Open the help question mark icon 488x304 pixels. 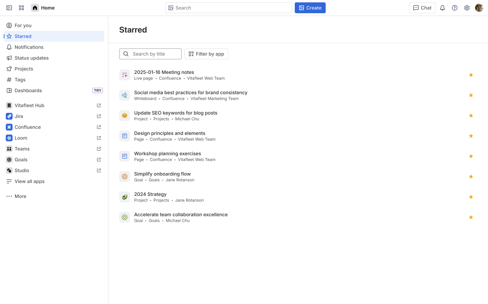tap(455, 8)
